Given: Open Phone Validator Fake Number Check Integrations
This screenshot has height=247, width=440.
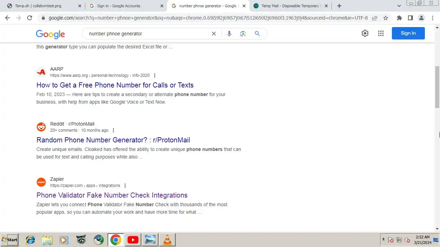Looking at the screenshot, I should tap(112, 195).
